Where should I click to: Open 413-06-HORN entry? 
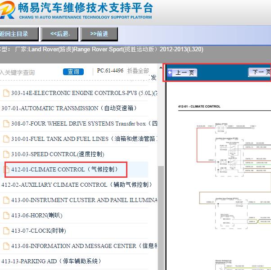coord(37,216)
